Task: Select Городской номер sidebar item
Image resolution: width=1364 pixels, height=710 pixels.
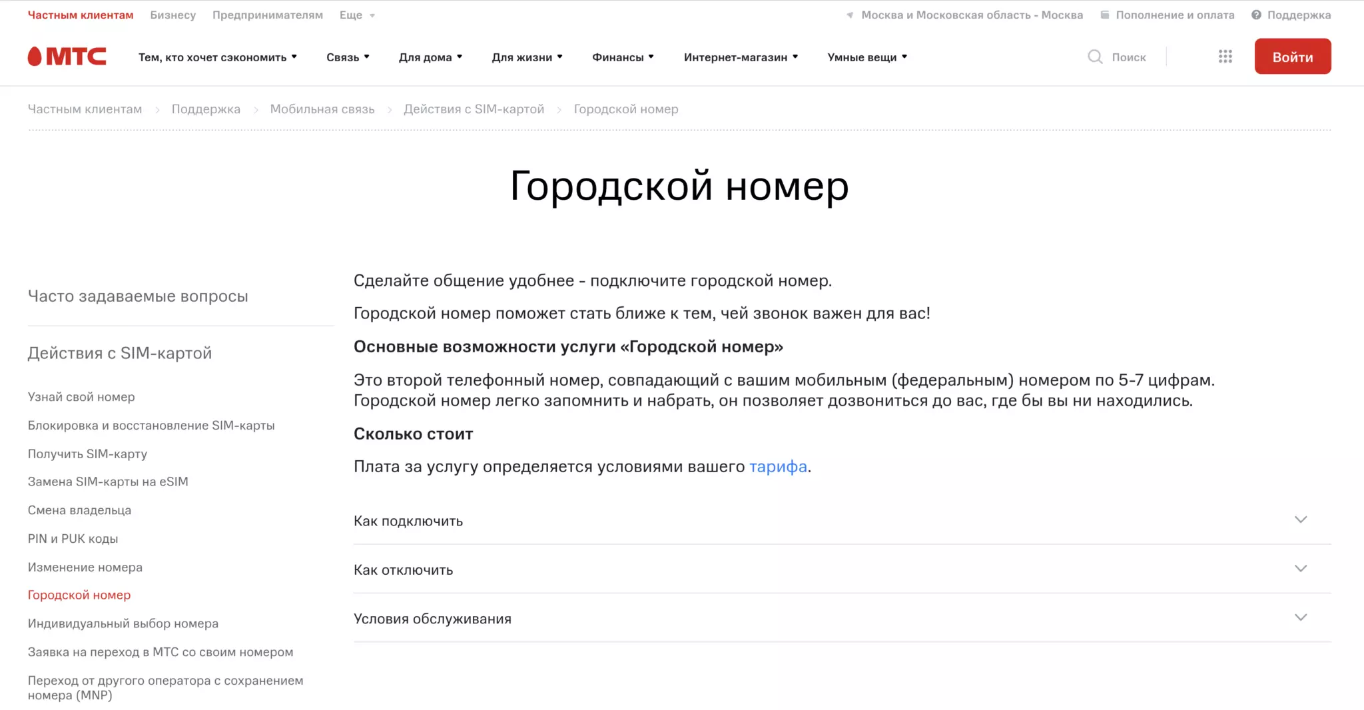Action: [x=79, y=595]
